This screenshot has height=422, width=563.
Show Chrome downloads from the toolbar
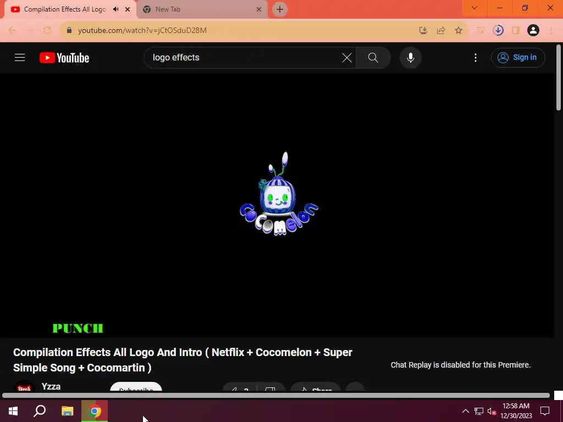[498, 30]
